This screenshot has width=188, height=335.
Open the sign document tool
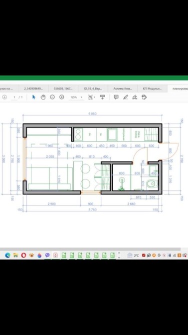pos(135,97)
